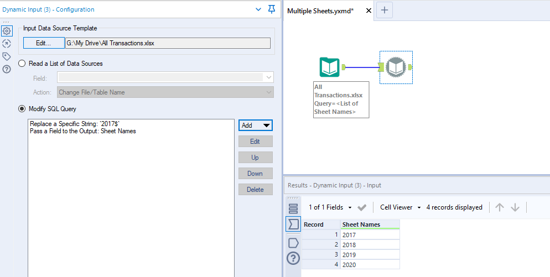Select the Dynamic Input tool on canvas
The height and width of the screenshot is (277, 550).
point(396,67)
